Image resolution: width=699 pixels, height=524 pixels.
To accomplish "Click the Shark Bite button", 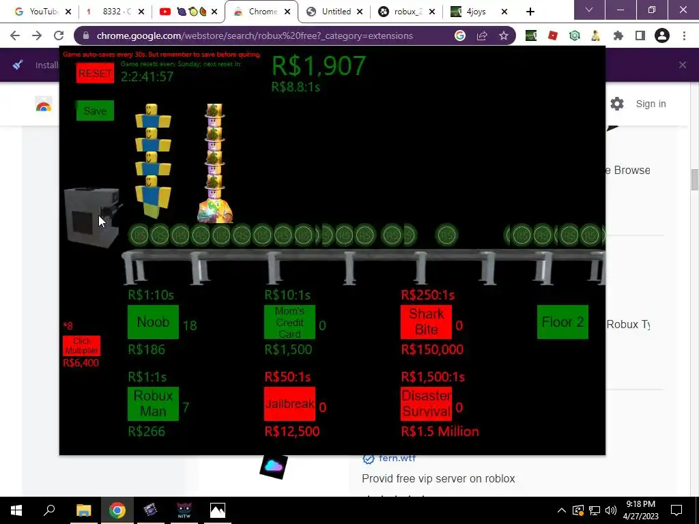I will point(426,322).
